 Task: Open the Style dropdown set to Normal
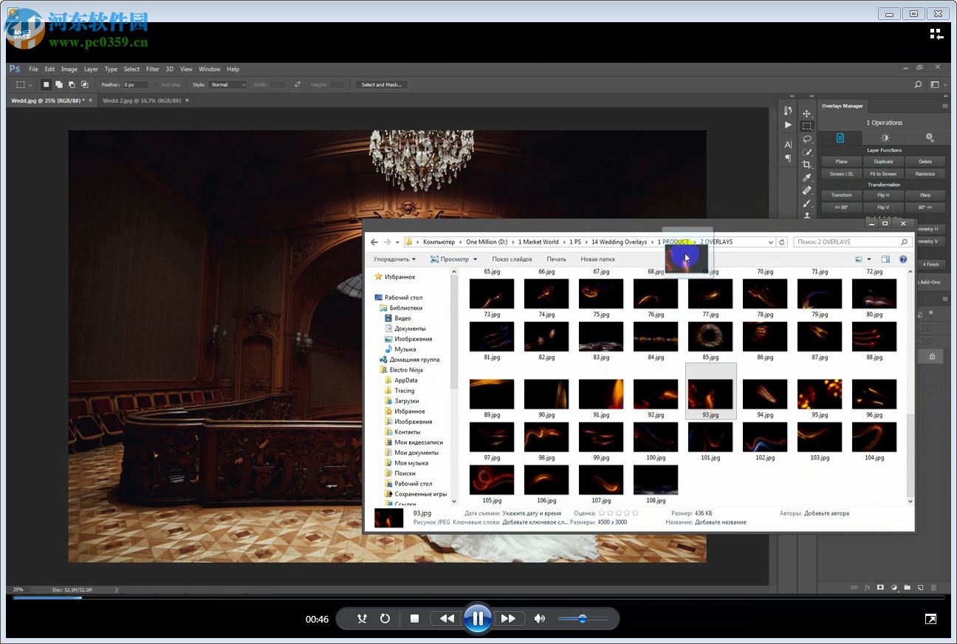click(x=229, y=85)
